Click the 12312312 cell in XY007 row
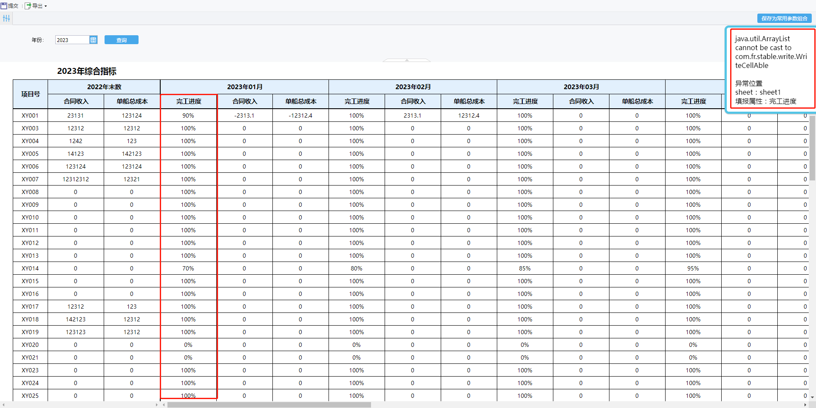816x408 pixels. pos(76,179)
